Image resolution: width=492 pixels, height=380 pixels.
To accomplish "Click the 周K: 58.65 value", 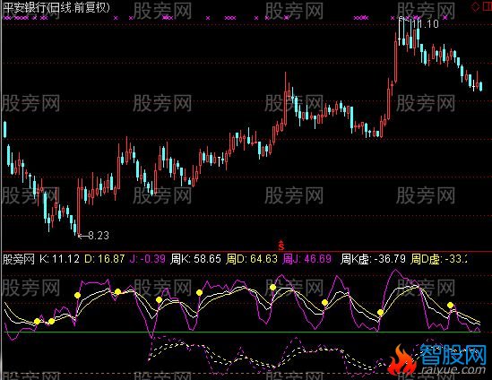I will pos(195,259).
